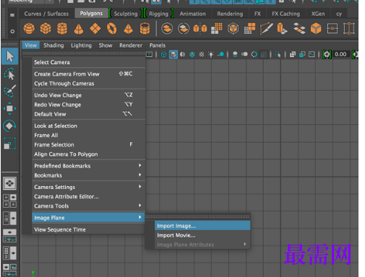Viewport: 365px width, 277px height.
Task: Activate the Move tool in toolbox
Action: (x=9, y=108)
